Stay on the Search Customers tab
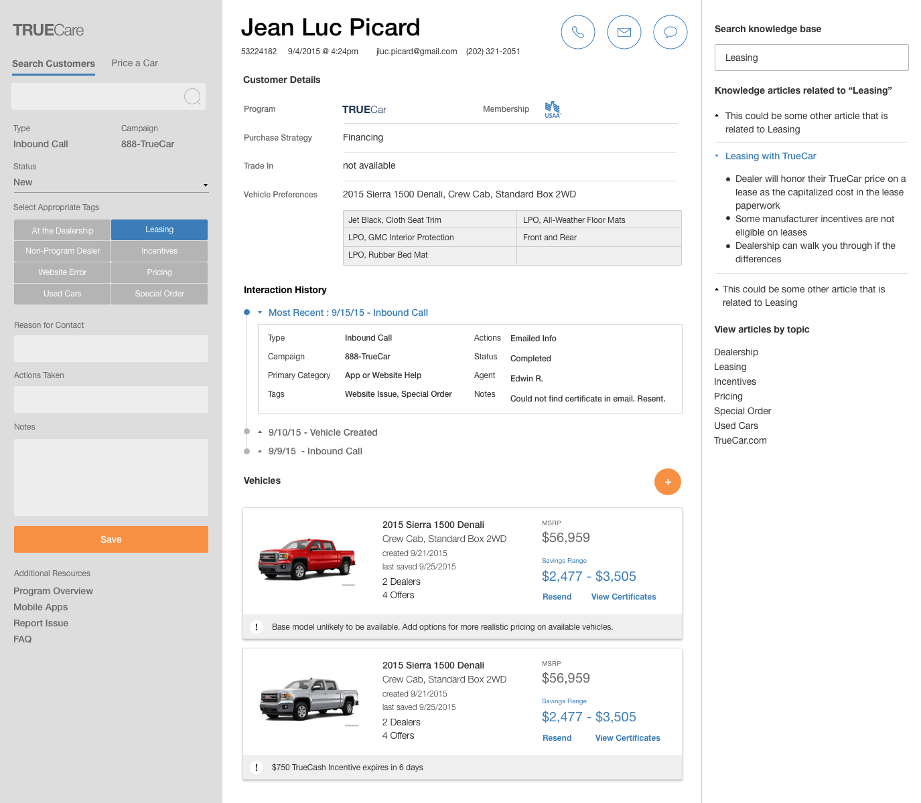 tap(53, 64)
